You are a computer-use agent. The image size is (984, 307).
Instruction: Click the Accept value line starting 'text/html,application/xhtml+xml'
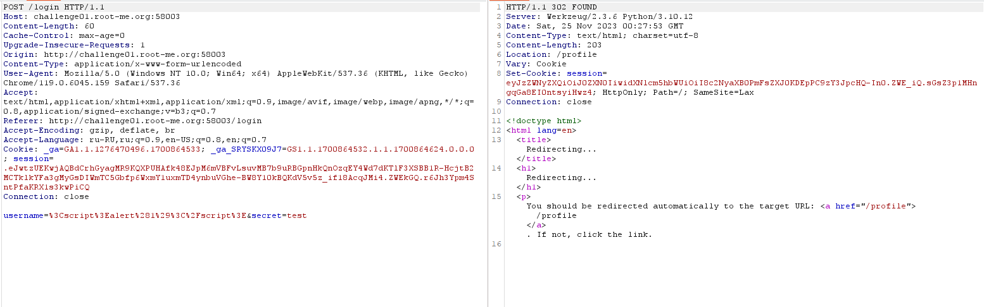tap(238, 102)
